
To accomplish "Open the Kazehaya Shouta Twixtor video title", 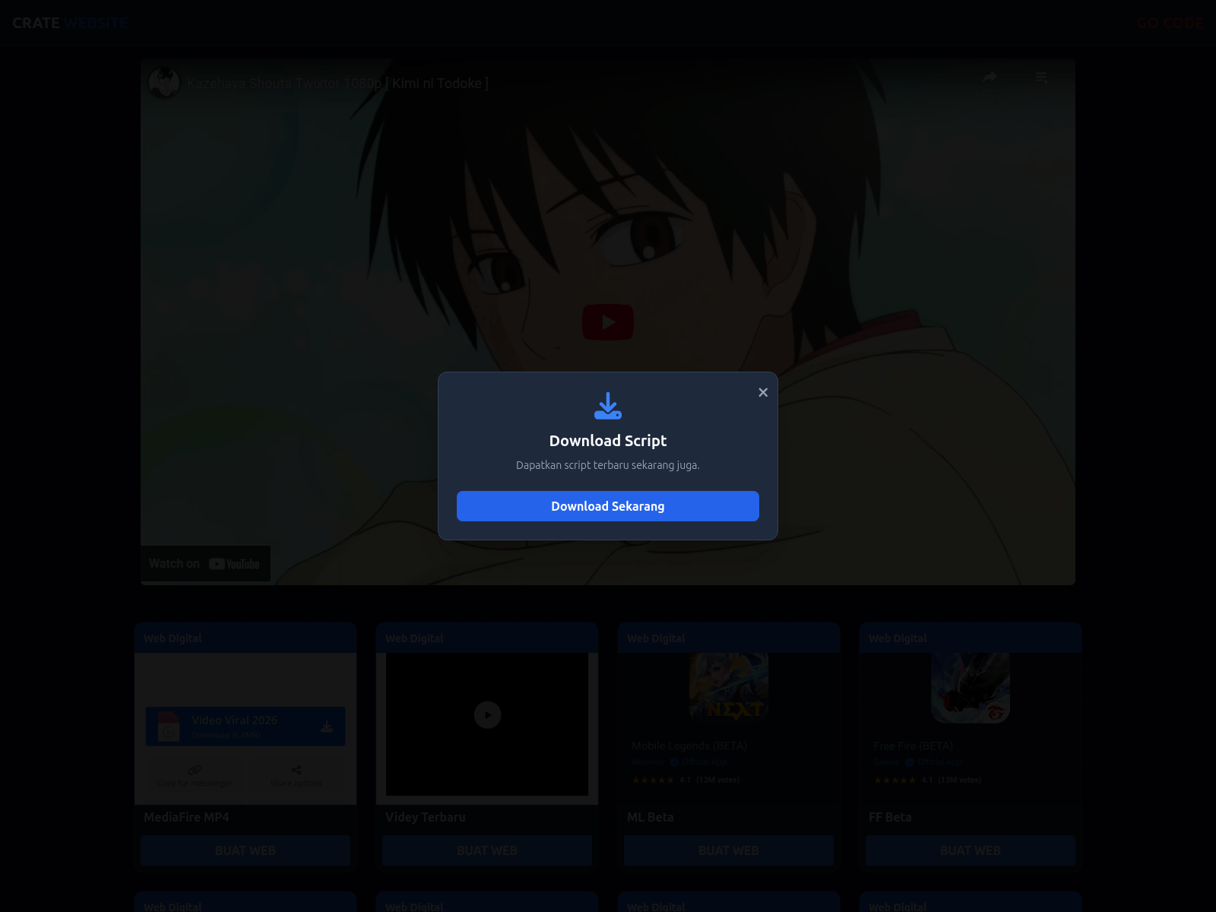I will click(337, 83).
